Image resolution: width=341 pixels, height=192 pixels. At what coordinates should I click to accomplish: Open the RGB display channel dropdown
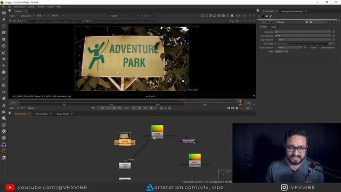tap(40, 15)
